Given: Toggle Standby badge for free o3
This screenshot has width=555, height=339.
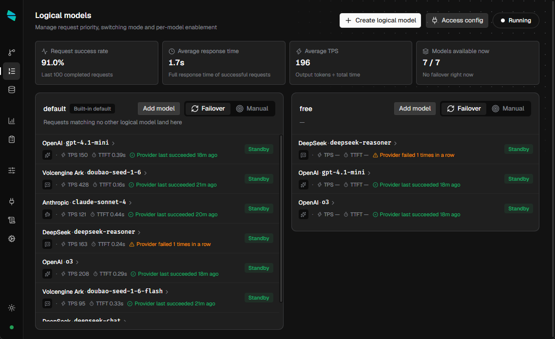Looking at the screenshot, I should pyautogui.click(x=518, y=209).
